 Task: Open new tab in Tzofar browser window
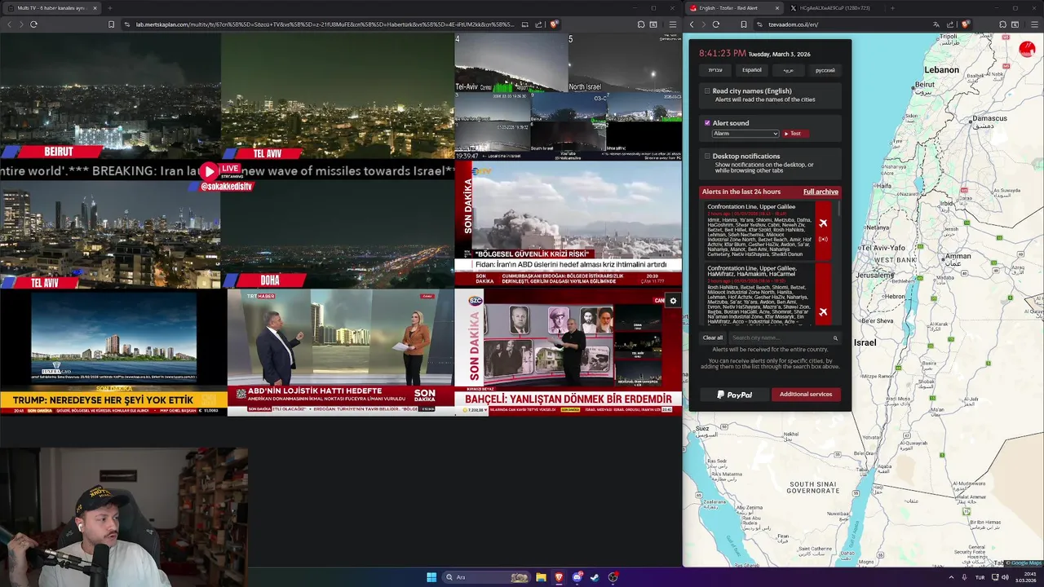tap(891, 8)
